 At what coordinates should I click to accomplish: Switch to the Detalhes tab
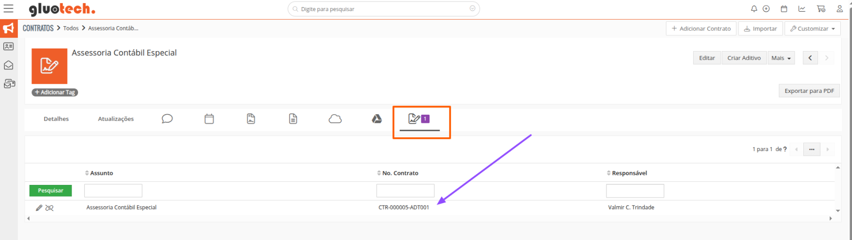coord(56,119)
